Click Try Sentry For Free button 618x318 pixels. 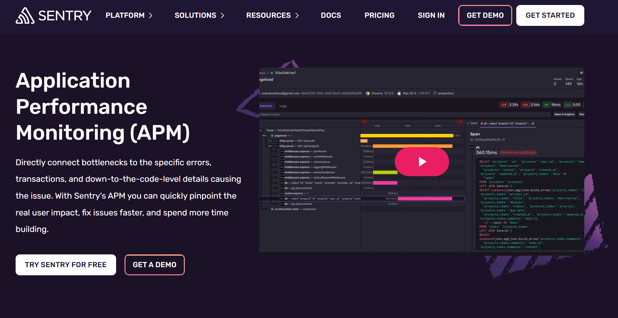click(66, 265)
